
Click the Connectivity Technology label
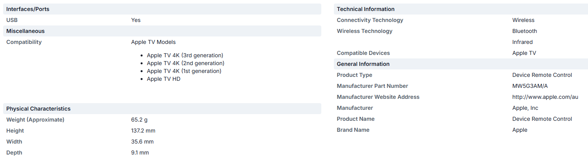tap(370, 20)
